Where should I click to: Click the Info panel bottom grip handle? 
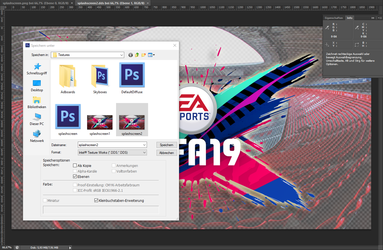coord(353,77)
